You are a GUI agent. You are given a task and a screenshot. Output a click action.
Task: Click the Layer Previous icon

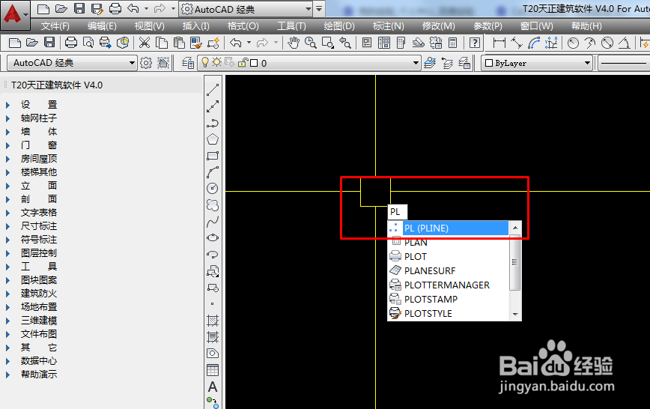(447, 63)
